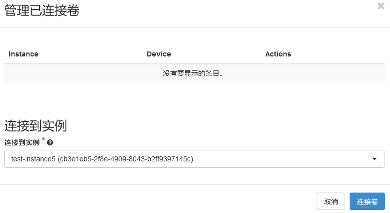Click the 管理已连接卷 dialog title
Screen dimensions: 390x213
click(x=42, y=10)
